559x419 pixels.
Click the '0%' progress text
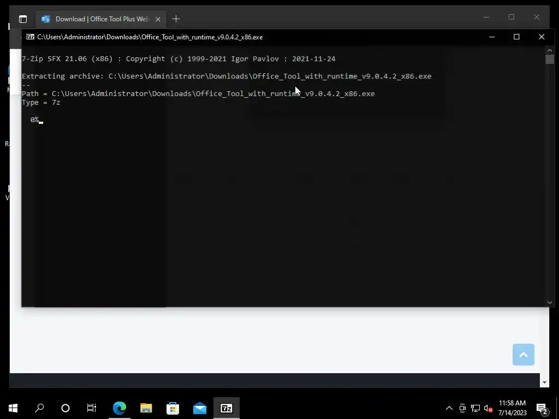(x=34, y=119)
